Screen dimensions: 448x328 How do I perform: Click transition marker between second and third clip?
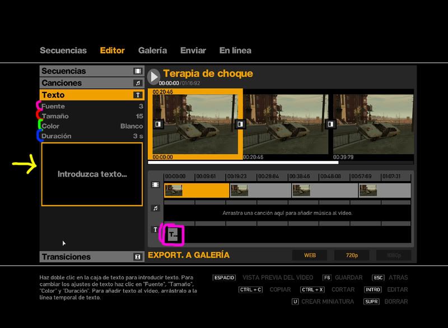[330, 124]
